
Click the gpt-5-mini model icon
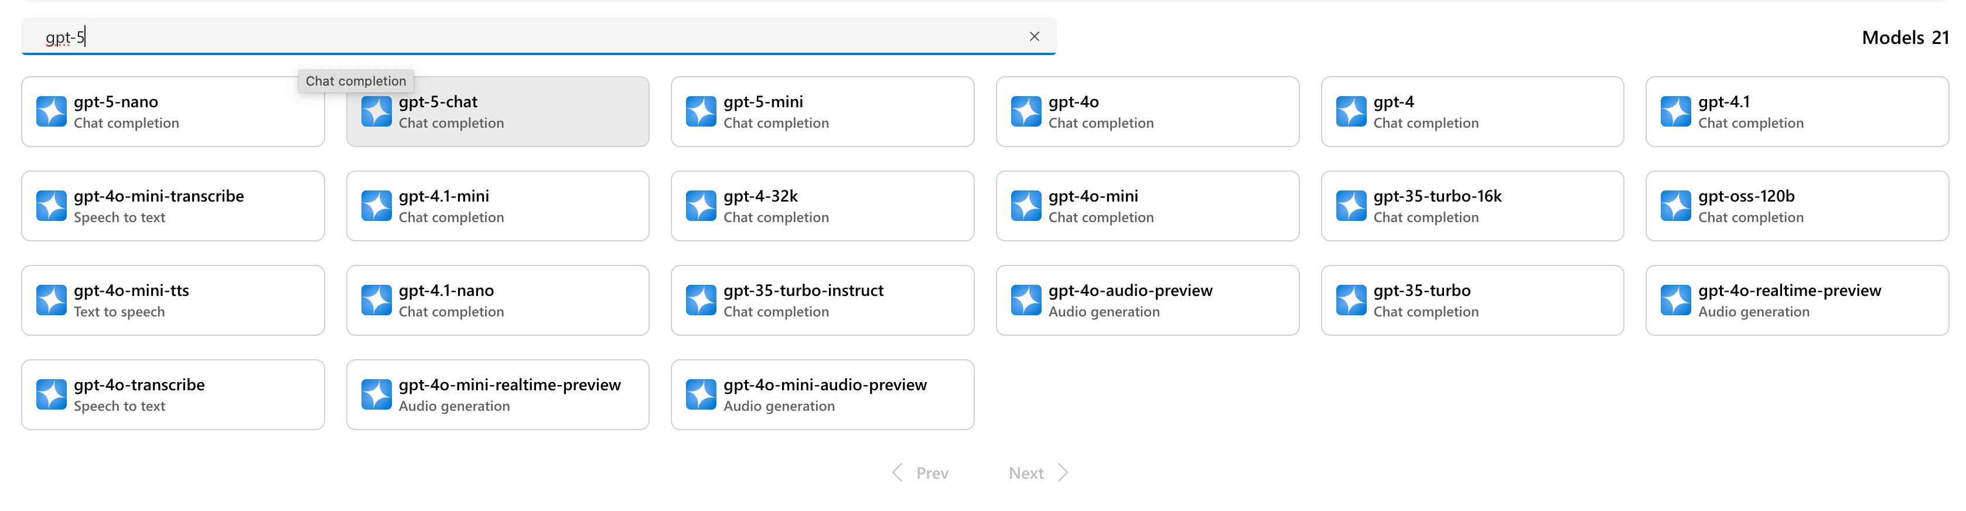[701, 111]
